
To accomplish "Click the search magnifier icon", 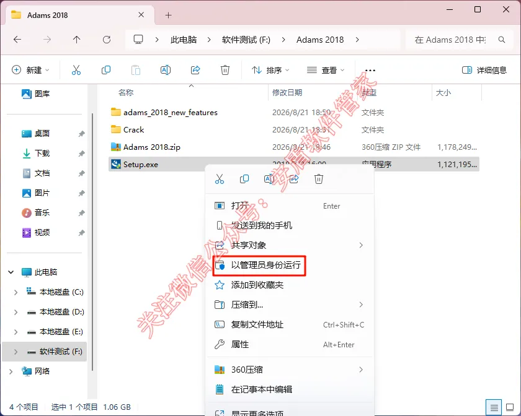I will [x=502, y=40].
